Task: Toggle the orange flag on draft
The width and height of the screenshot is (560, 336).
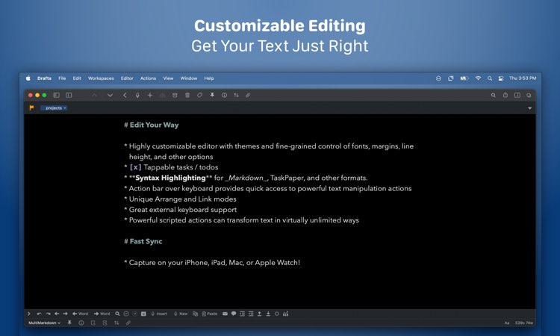Action: point(31,108)
